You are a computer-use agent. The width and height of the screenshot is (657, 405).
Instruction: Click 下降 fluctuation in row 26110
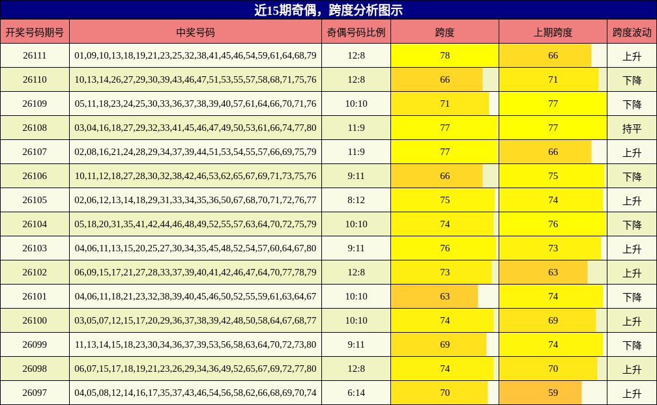[632, 80]
